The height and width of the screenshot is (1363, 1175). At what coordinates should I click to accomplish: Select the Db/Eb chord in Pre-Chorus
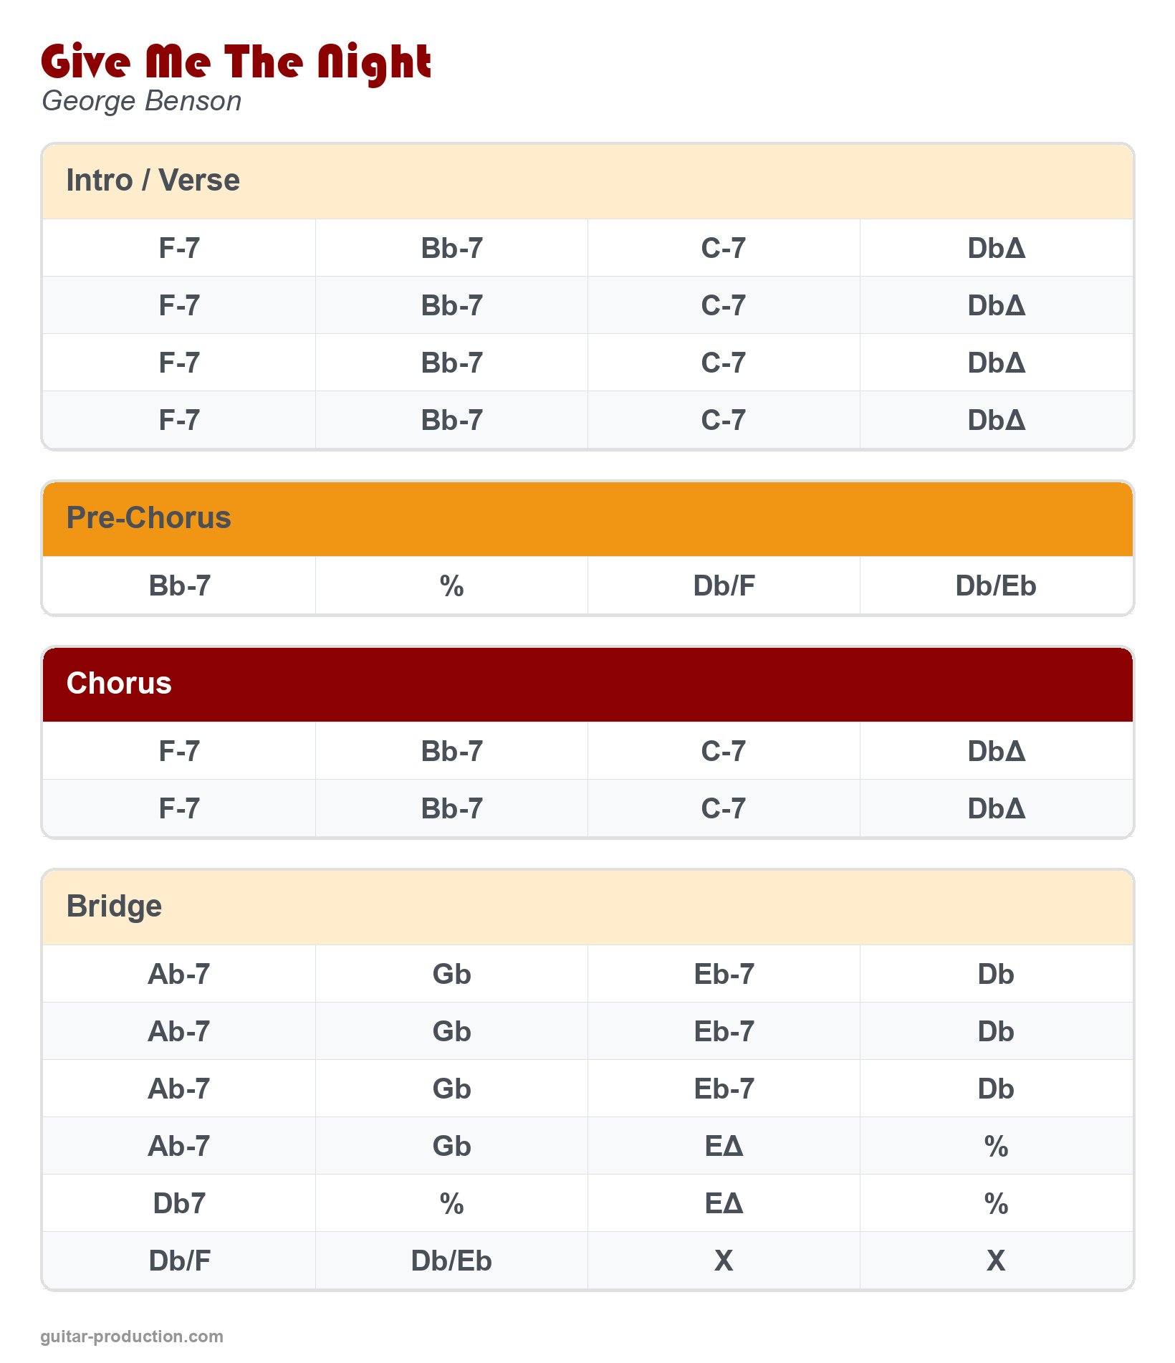click(996, 586)
